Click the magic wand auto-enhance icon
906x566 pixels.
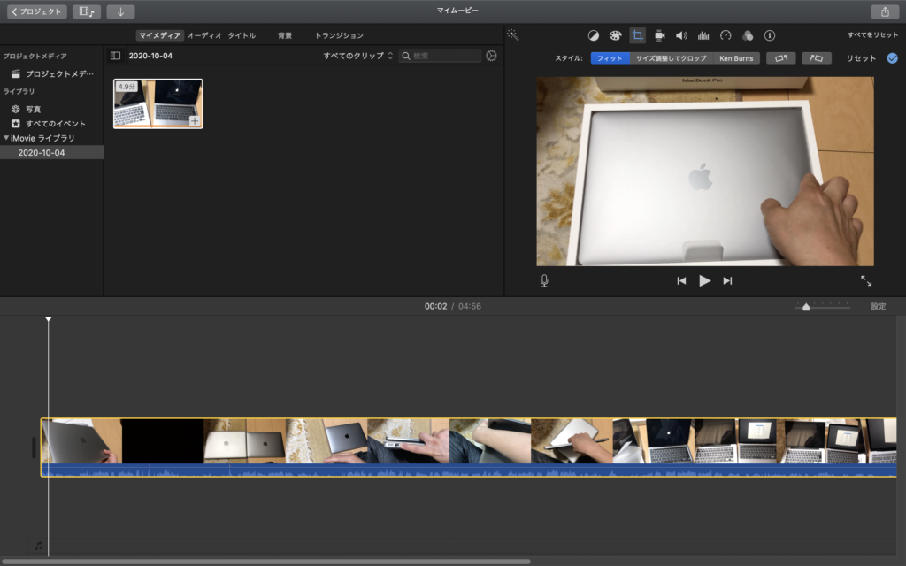point(512,35)
